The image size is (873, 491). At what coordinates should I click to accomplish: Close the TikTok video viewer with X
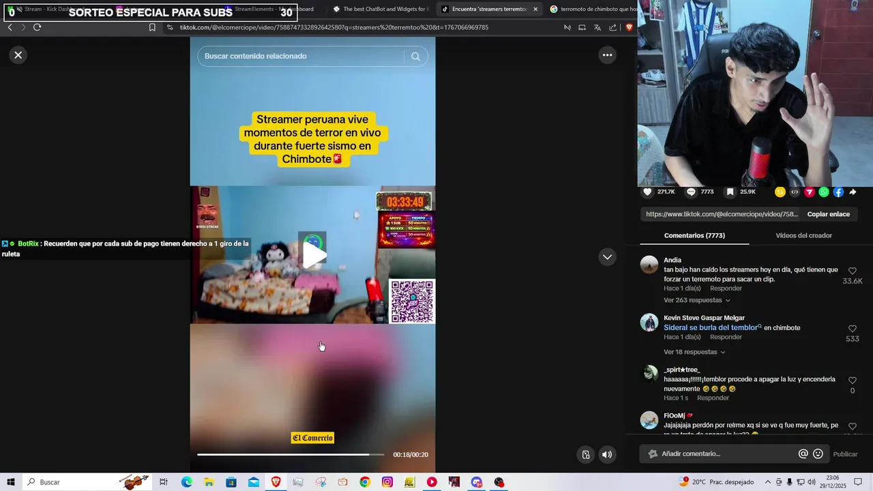point(18,55)
